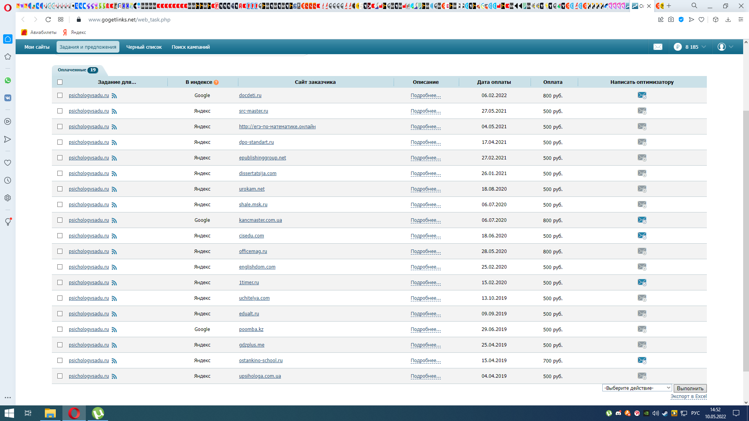
Task: Launch uTorrent from Windows taskbar
Action: click(98, 413)
